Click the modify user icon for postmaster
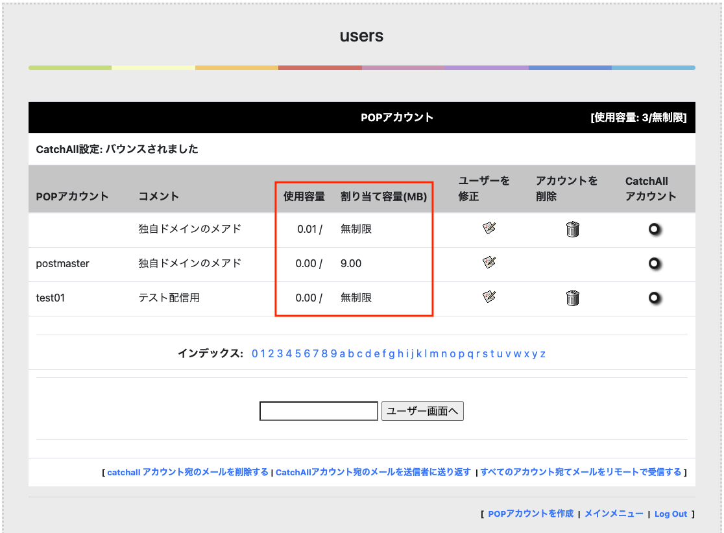Image resolution: width=724 pixels, height=533 pixels. [489, 263]
